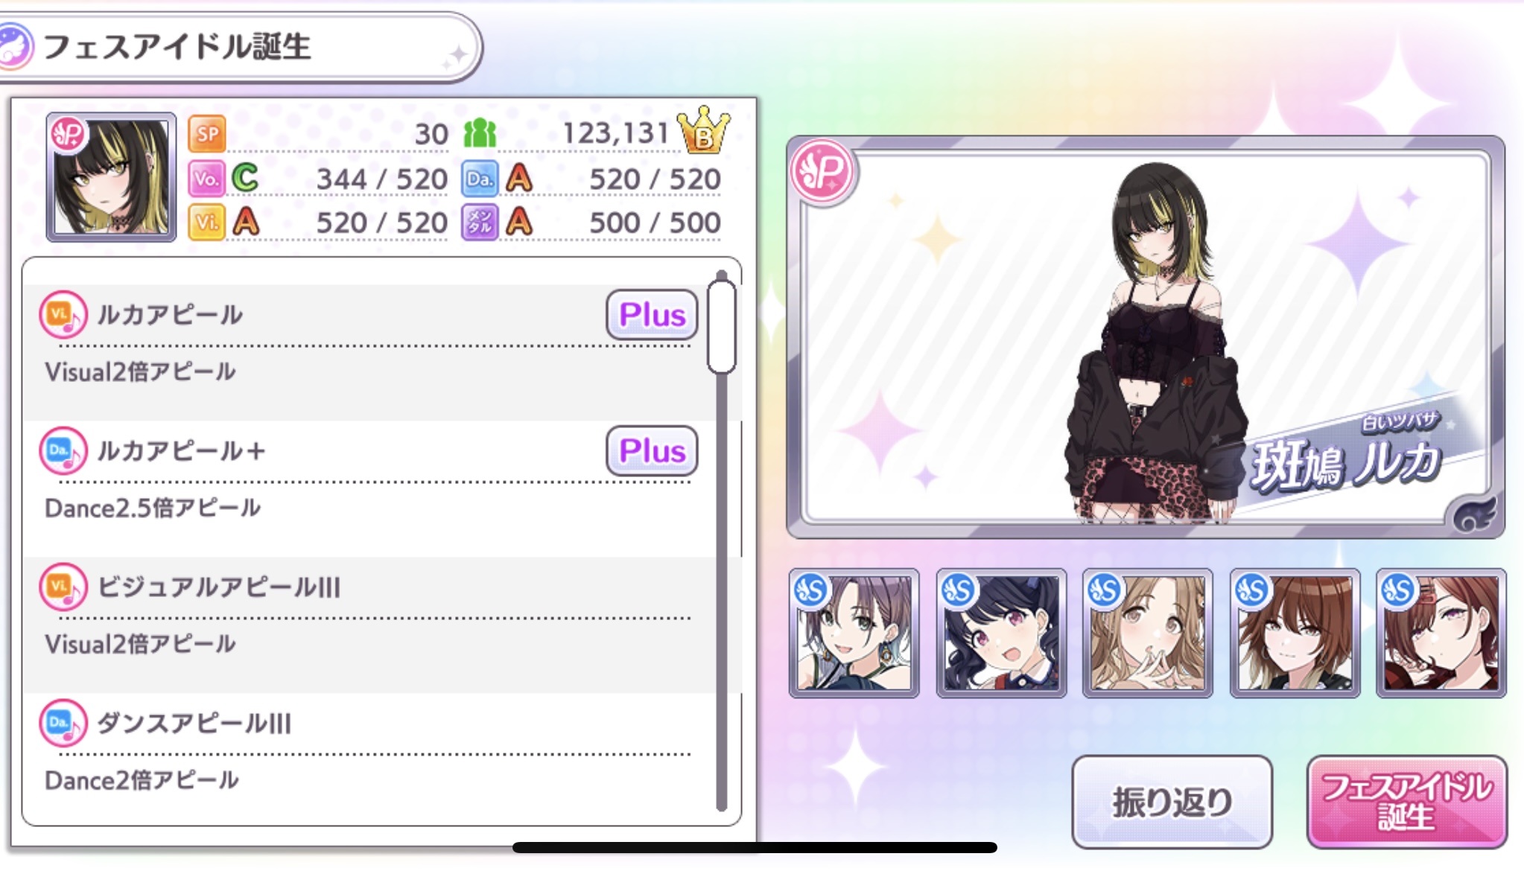The height and width of the screenshot is (871, 1524).
Task: Select first support card with purple-haired girl
Action: [854, 634]
